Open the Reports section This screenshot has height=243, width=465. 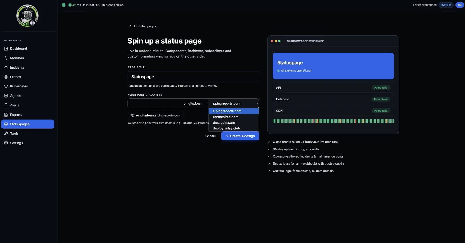pyautogui.click(x=28, y=115)
